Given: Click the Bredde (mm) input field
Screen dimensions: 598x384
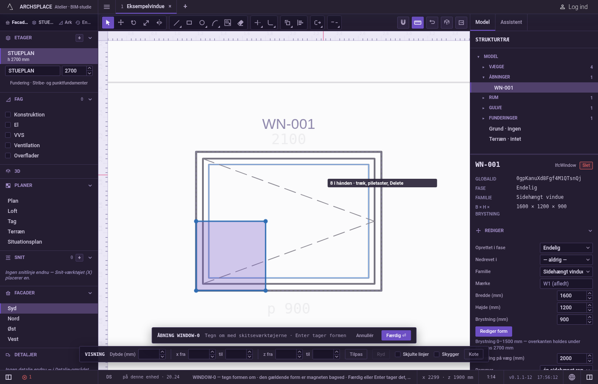Looking at the screenshot, I should click(x=572, y=296).
